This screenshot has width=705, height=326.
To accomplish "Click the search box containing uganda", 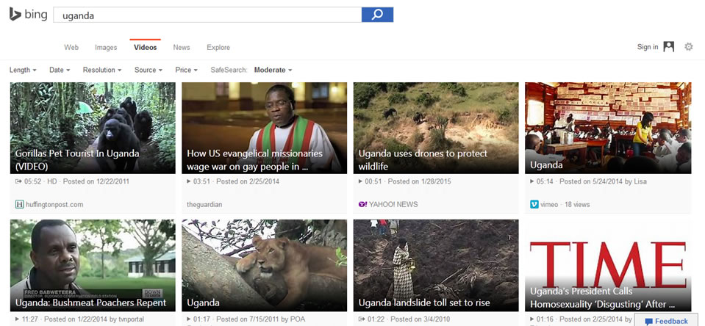I will (x=207, y=15).
